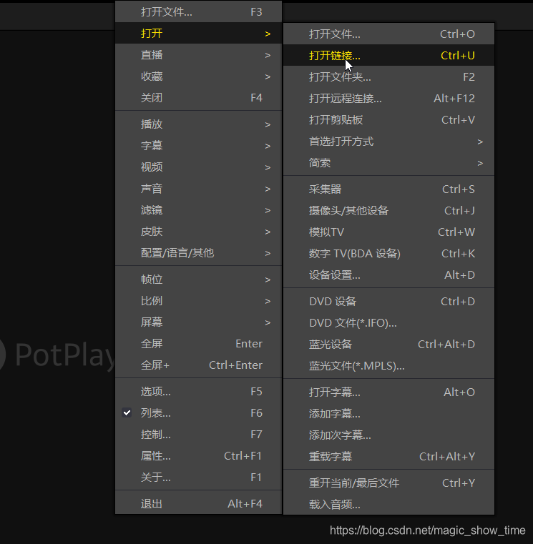Expand the 声音 submenu

198,189
